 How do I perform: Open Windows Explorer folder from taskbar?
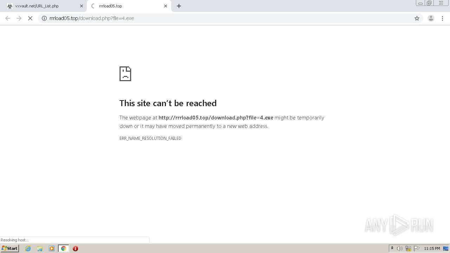40,248
